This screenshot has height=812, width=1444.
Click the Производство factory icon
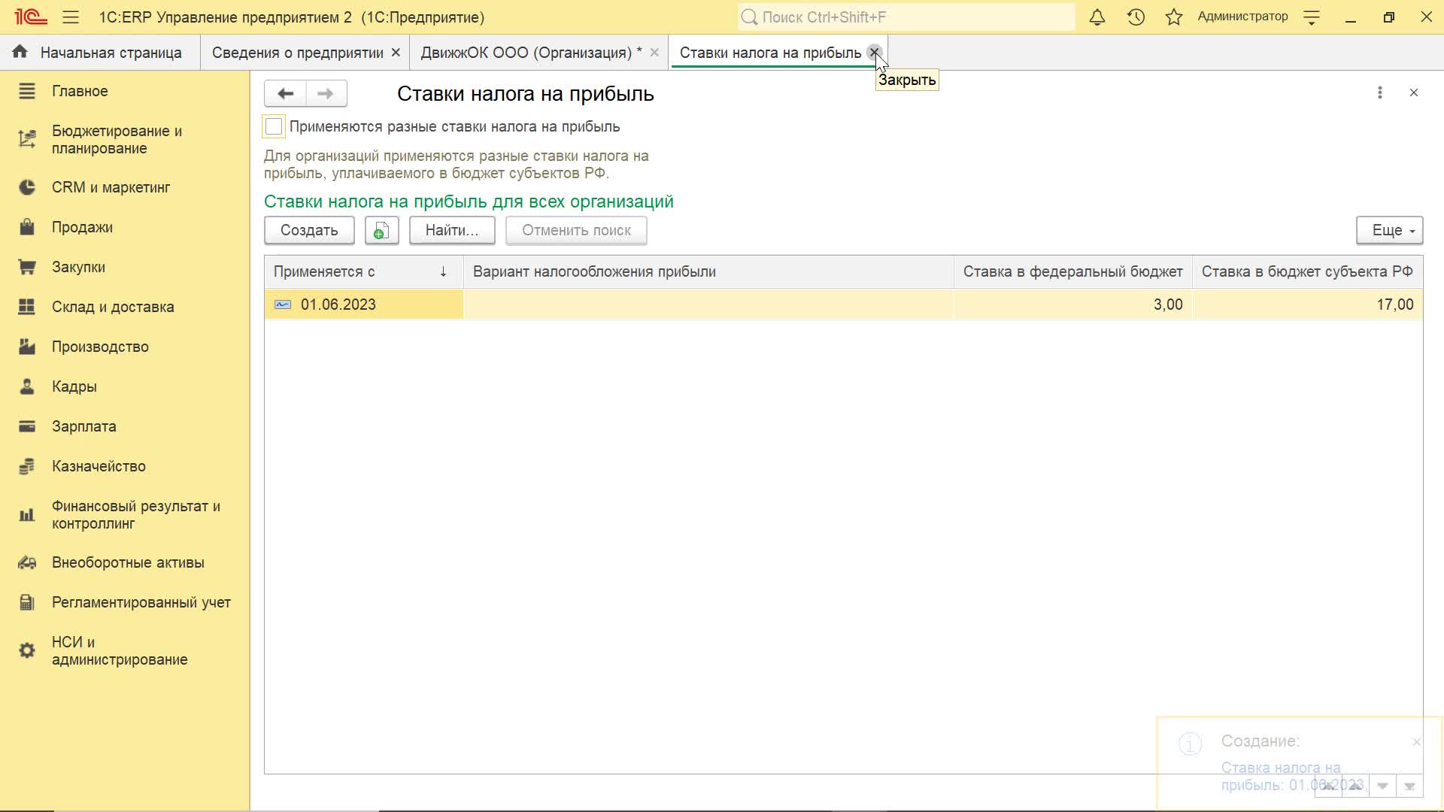[27, 347]
